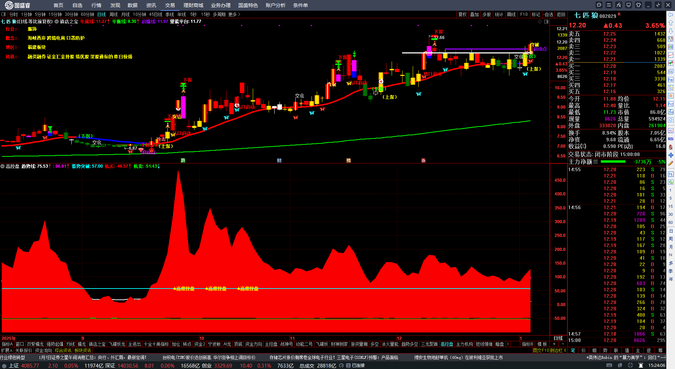Click the 统计 button
675x369 pixels.
point(499,14)
